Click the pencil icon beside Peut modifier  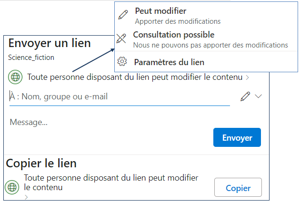click(123, 15)
